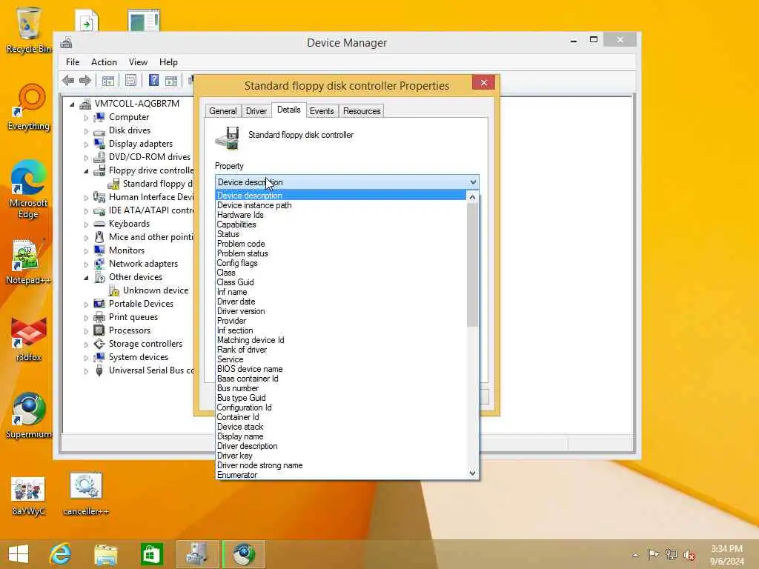Open Internet Explorer from taskbar
759x569 pixels.
[x=61, y=554]
